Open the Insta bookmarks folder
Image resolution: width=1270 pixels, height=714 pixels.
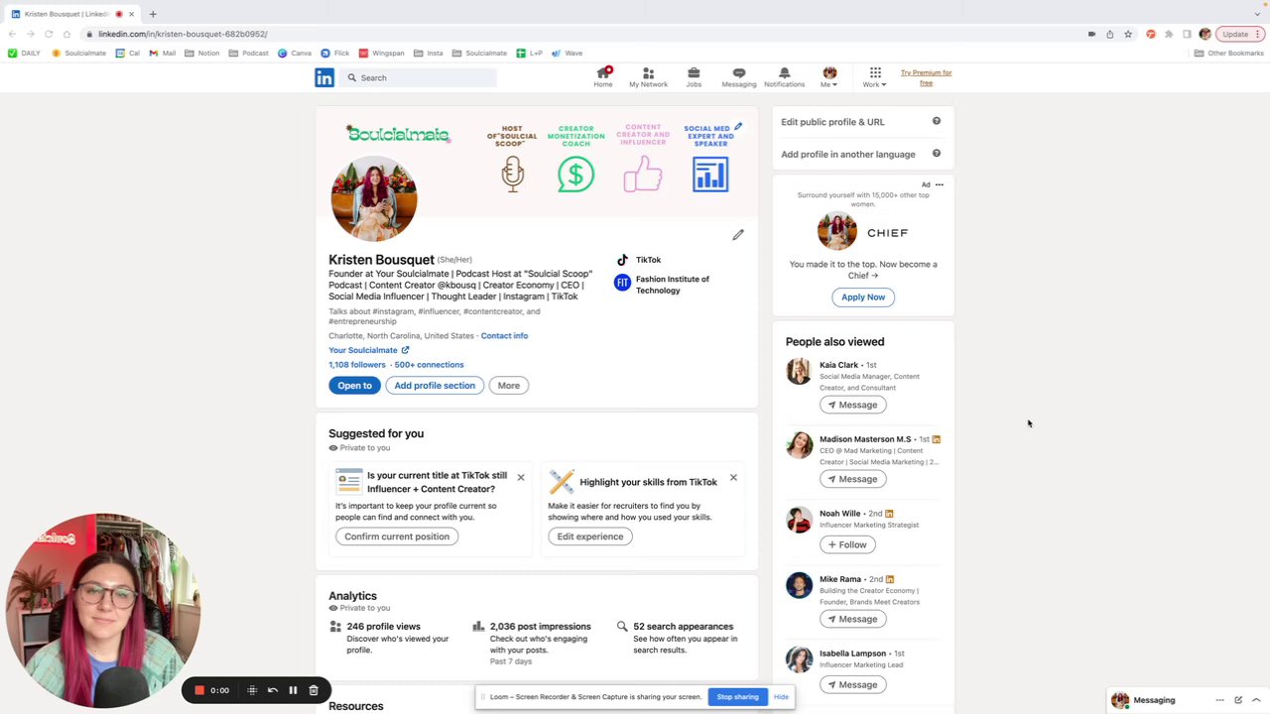pyautogui.click(x=429, y=54)
